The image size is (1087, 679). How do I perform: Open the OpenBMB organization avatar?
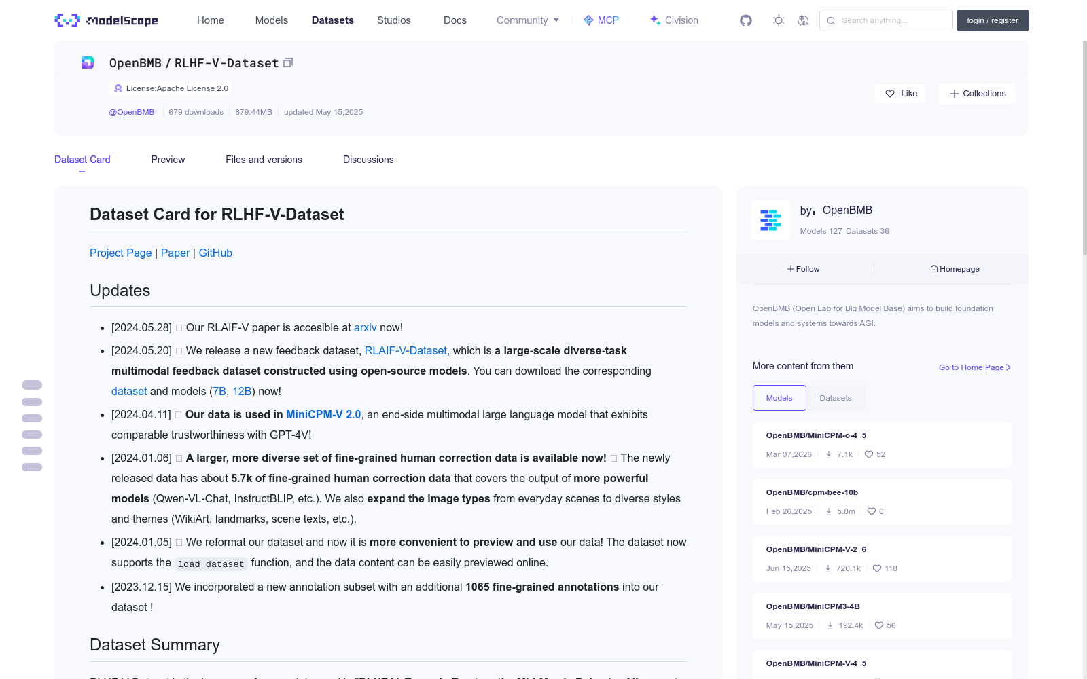click(770, 220)
